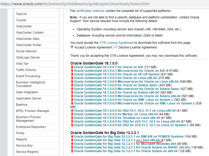Click download icon for DB2 zOS on Linux x86-64
The height and width of the screenshot is (156, 209).
[72, 122]
